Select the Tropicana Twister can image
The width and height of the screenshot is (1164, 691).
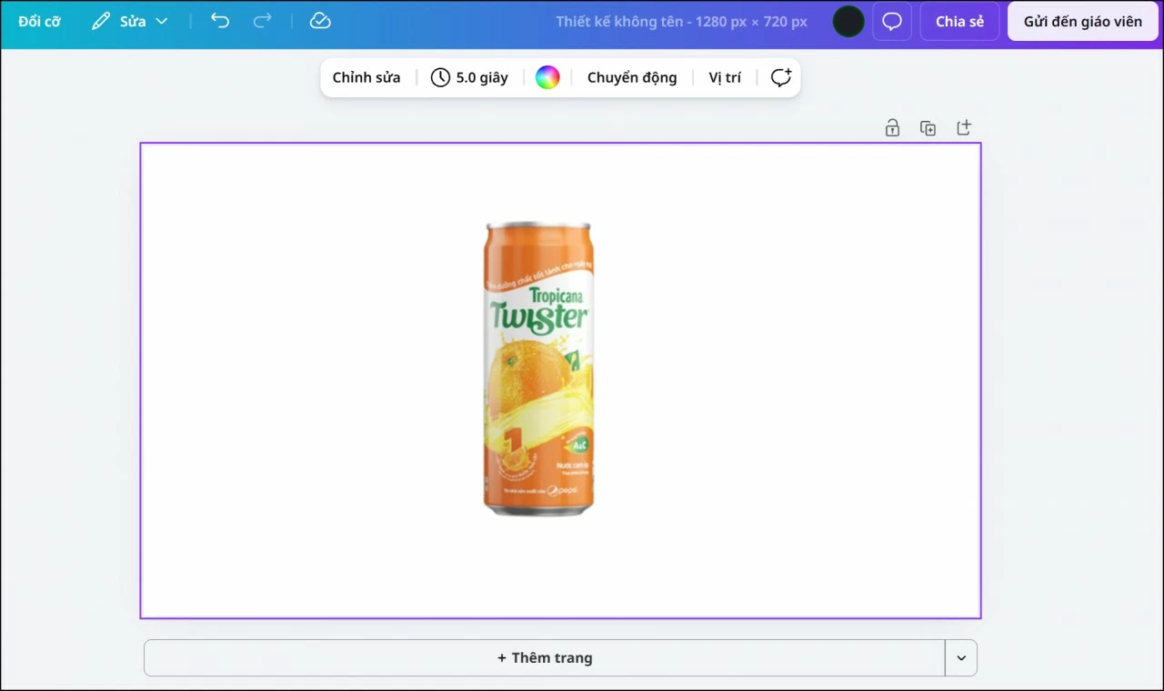tap(538, 368)
